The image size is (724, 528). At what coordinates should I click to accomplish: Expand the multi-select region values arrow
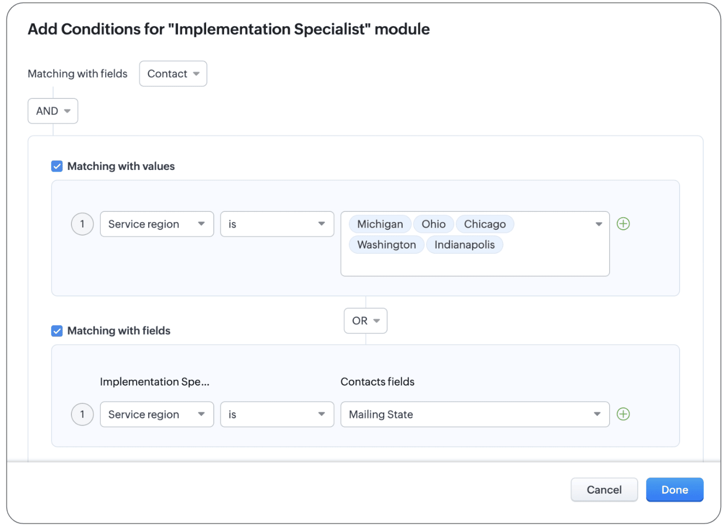[599, 224]
